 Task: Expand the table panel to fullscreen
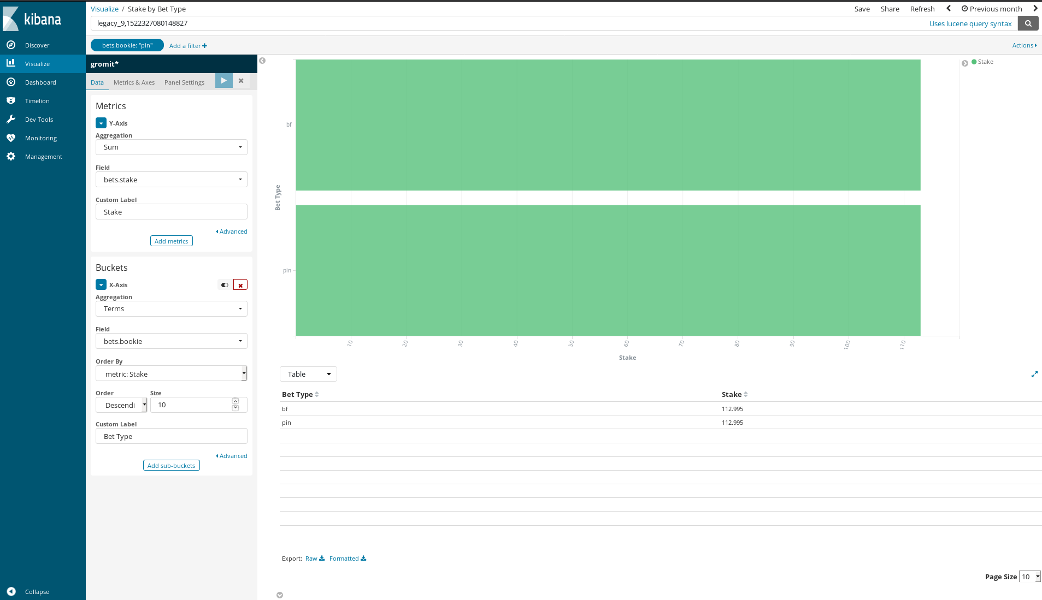coord(1034,374)
